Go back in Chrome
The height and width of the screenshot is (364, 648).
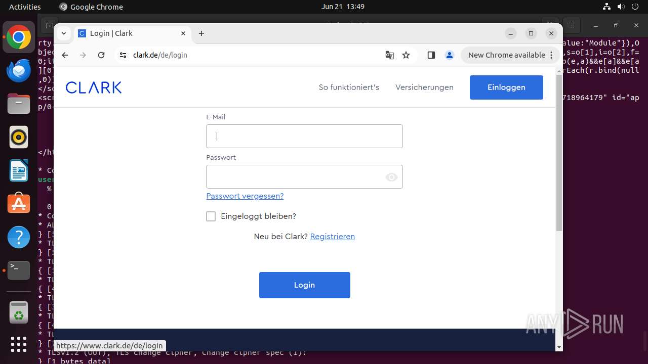[65, 55]
